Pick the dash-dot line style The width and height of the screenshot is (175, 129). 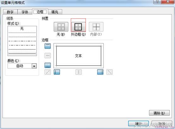pos(22,45)
